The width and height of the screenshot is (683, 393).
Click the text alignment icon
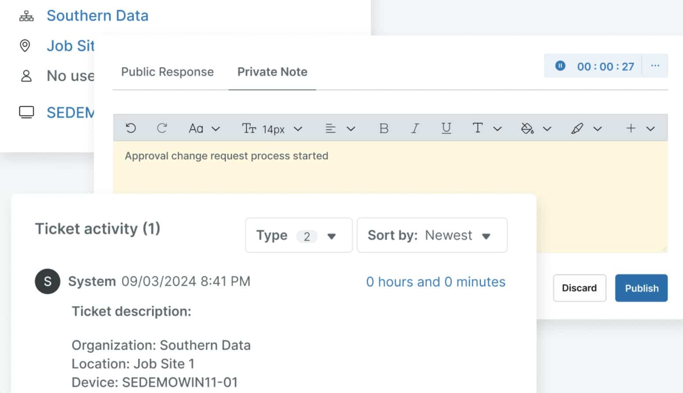click(330, 129)
